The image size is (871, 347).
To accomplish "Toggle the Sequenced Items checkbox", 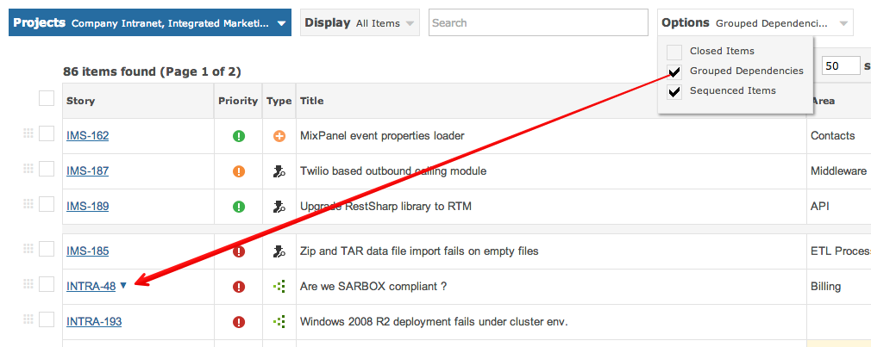I will [x=674, y=91].
